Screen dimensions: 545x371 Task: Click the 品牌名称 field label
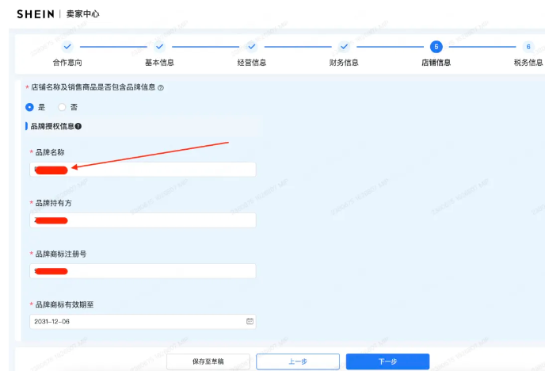(50, 152)
